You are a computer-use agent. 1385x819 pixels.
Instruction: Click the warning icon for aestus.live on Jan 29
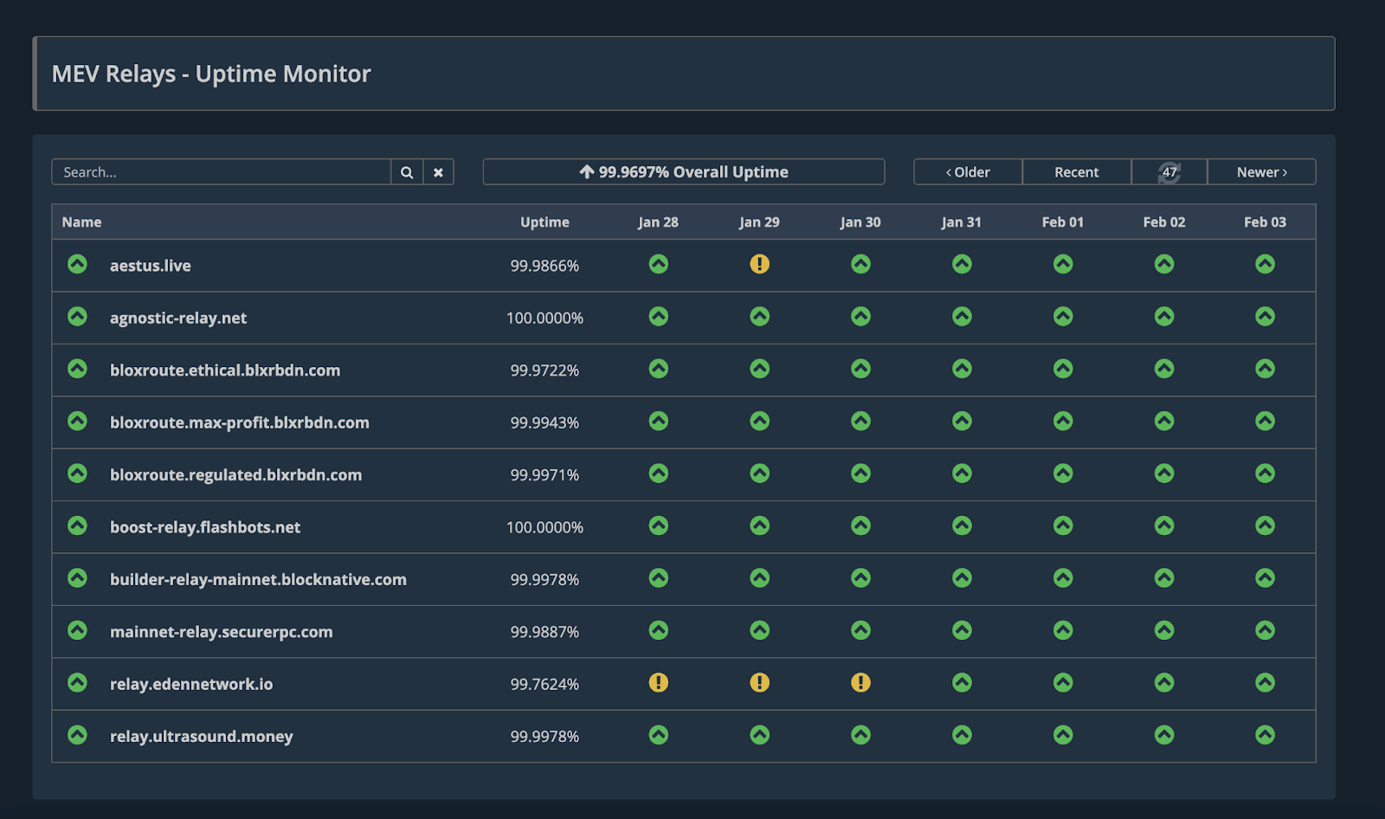tap(759, 265)
